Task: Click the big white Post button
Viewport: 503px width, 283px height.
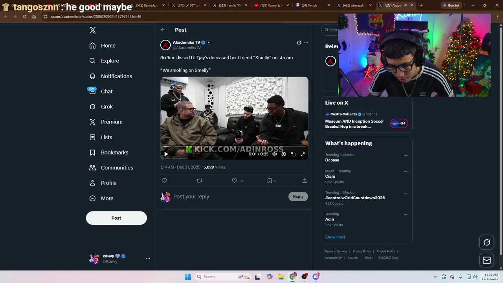Action: 116,218
